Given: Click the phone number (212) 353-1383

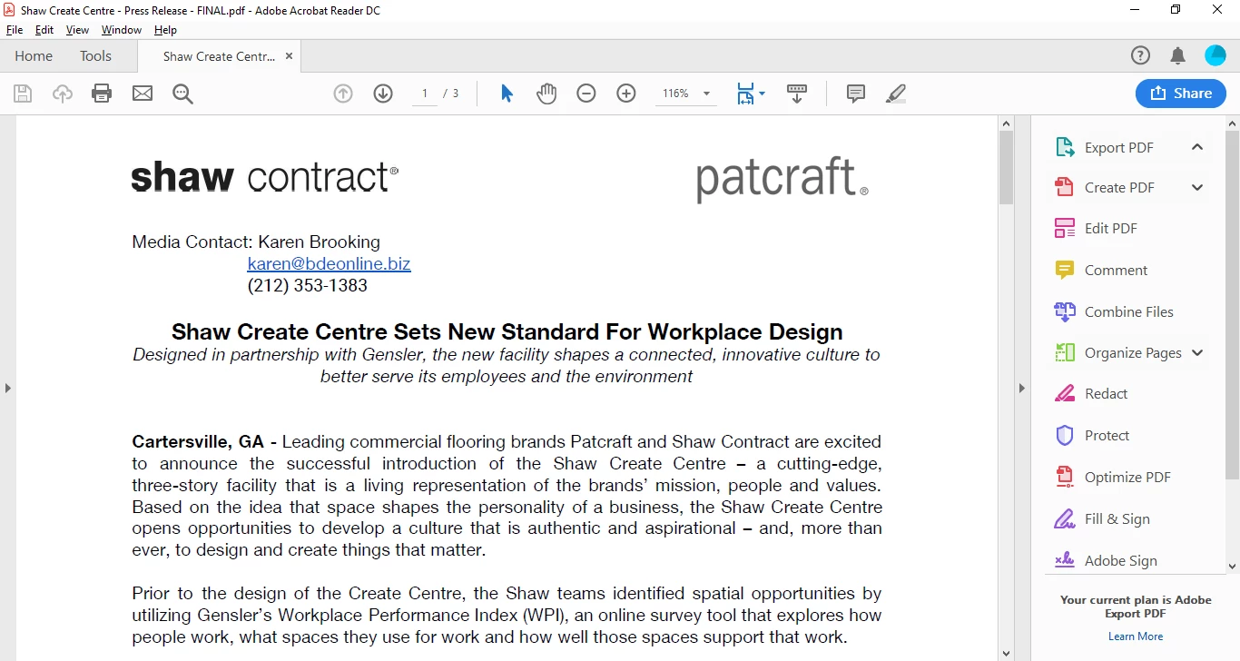Looking at the screenshot, I should (x=307, y=286).
